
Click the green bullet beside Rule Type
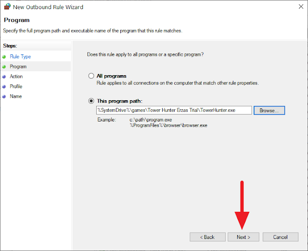4,57
